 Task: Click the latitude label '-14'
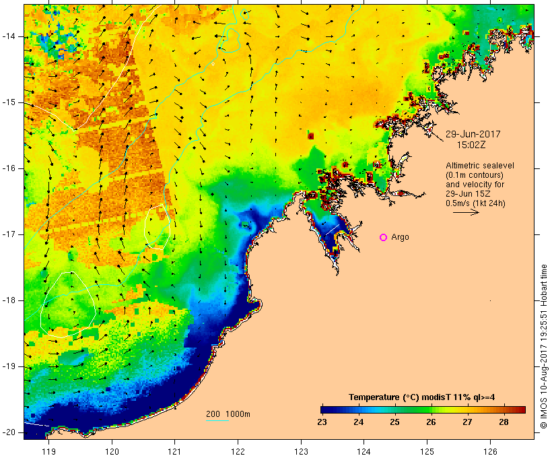(x=8, y=36)
